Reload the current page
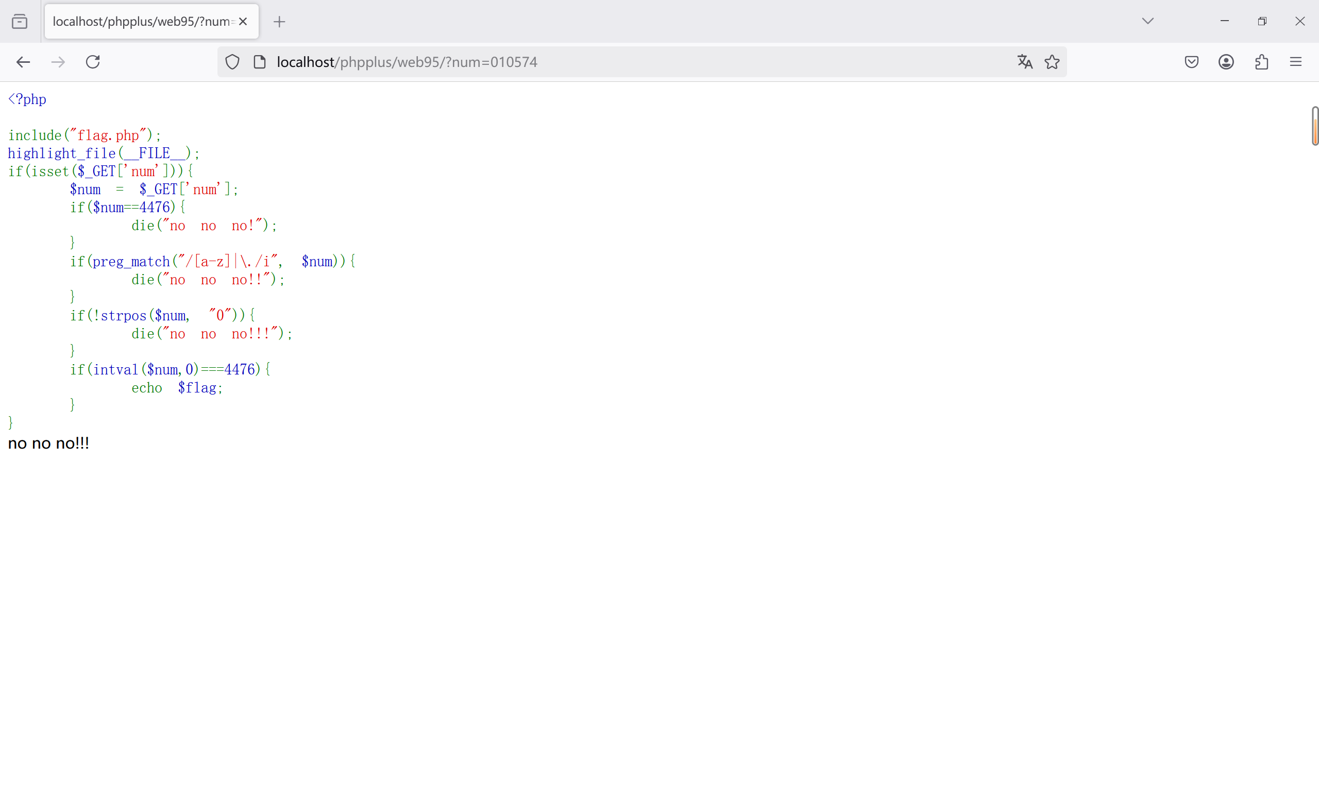 tap(93, 62)
